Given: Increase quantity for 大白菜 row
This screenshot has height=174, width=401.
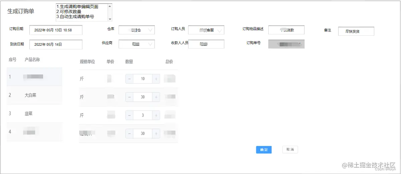Looking at the screenshot, I should tap(156, 97).
